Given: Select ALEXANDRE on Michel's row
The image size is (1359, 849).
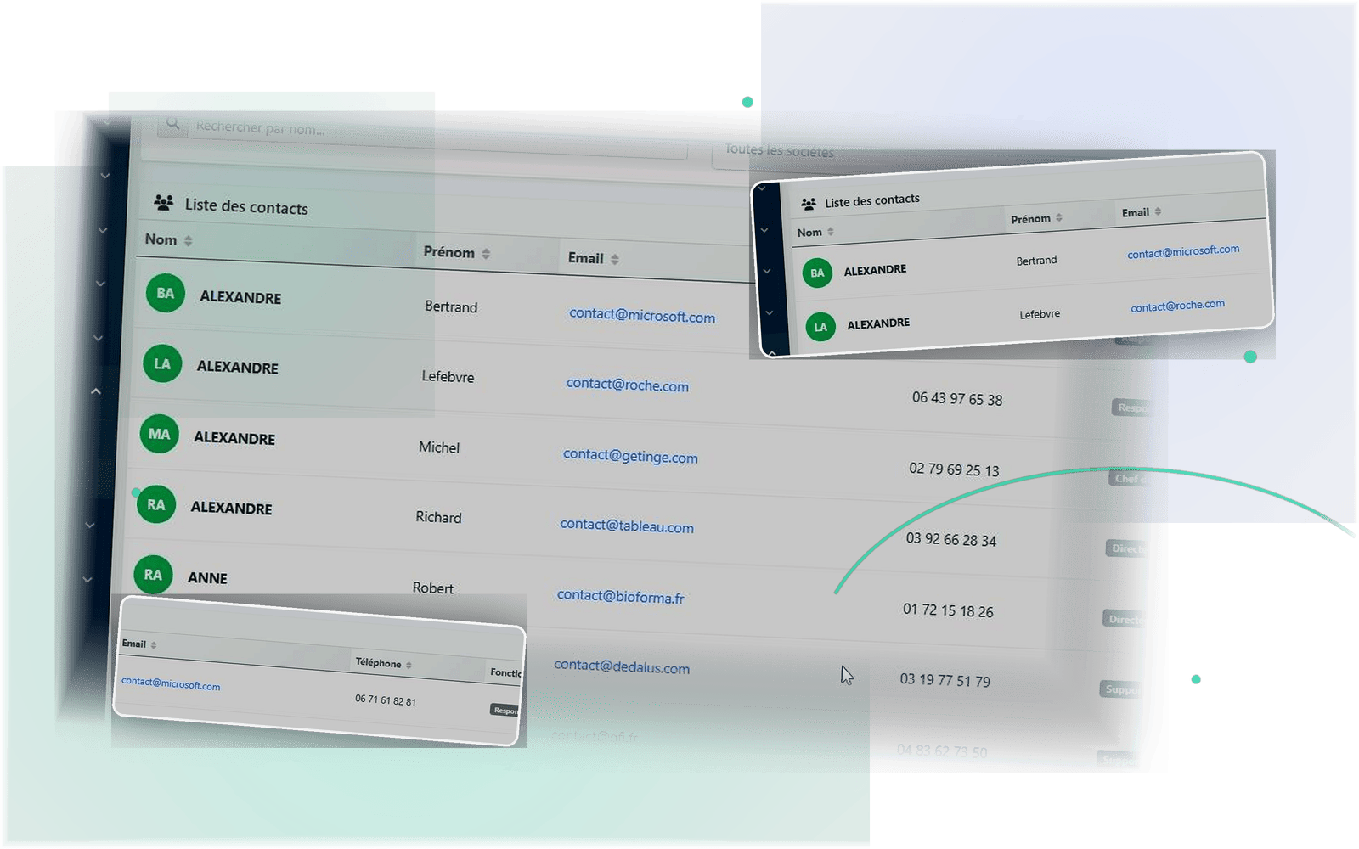Looking at the screenshot, I should [234, 438].
